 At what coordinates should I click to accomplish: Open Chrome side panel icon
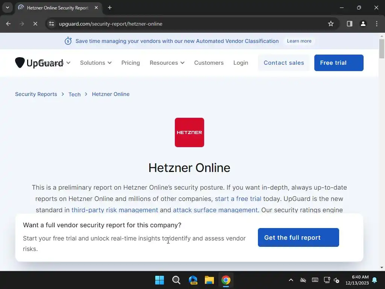350,24
